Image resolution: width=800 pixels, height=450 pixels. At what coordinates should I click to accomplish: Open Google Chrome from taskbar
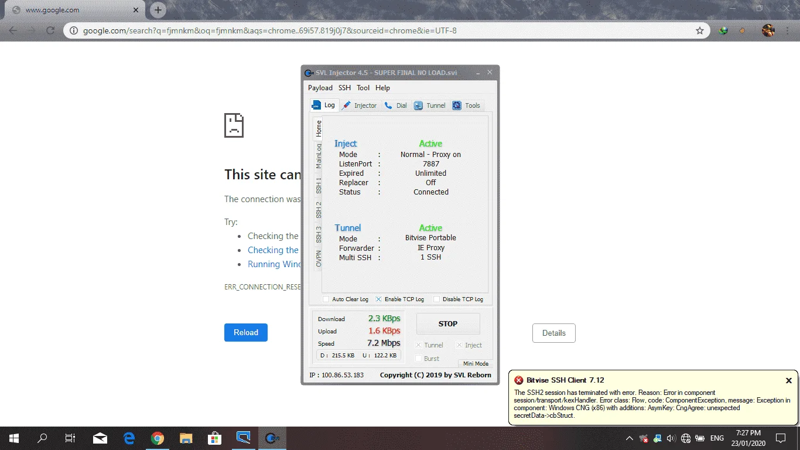coord(158,438)
